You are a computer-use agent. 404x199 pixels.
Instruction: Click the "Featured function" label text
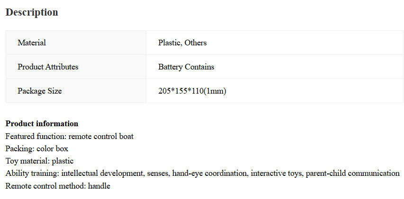coord(36,136)
